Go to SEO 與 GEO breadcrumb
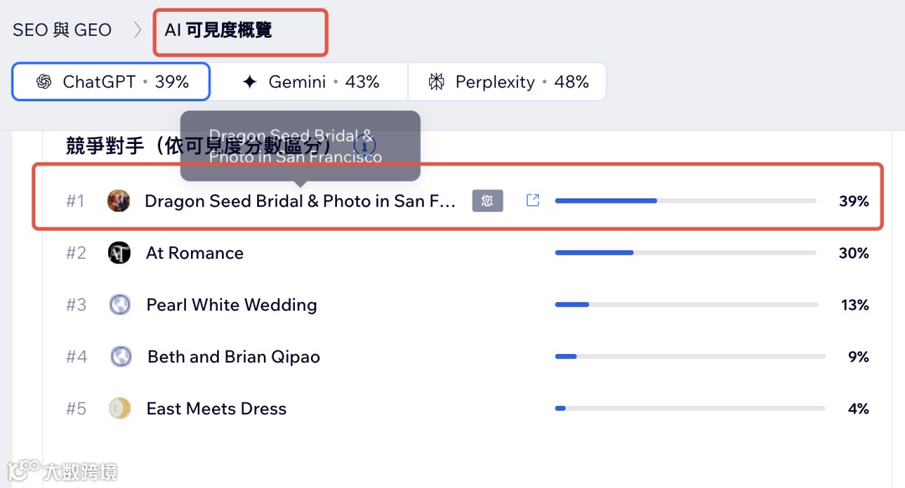This screenshot has height=488, width=905. tap(62, 30)
